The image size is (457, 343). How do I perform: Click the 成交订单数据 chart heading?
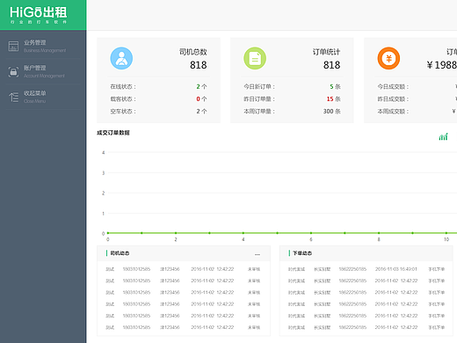tap(113, 133)
